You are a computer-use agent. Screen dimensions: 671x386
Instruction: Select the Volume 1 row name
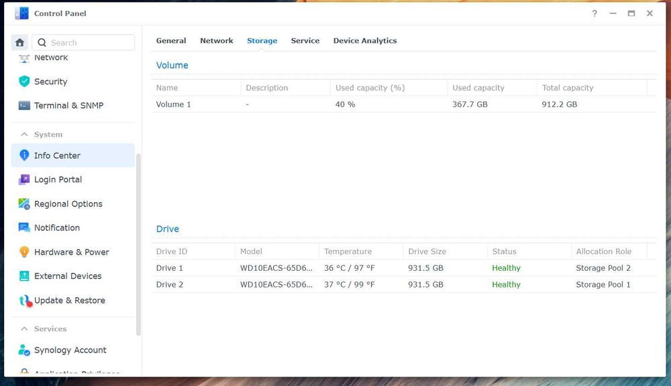point(173,105)
